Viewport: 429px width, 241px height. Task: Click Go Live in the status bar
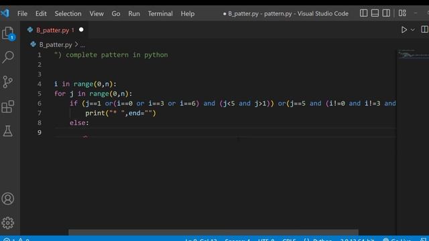[397, 240]
